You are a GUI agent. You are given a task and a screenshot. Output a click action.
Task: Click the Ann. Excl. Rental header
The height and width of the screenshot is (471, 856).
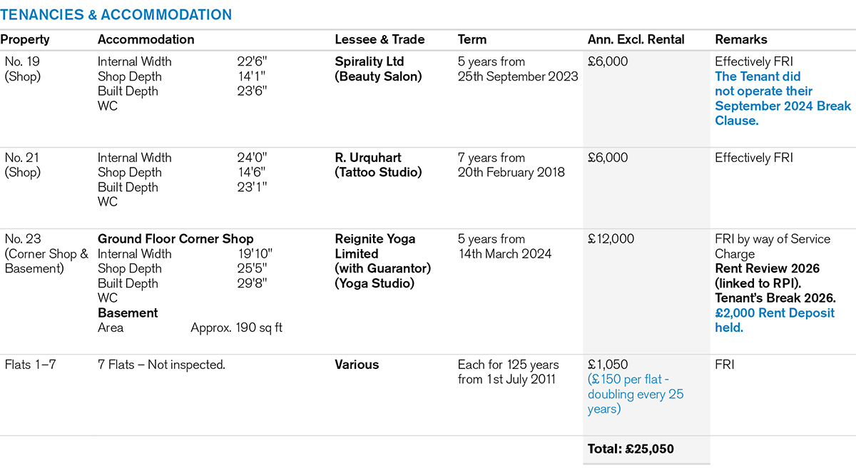[x=636, y=40]
